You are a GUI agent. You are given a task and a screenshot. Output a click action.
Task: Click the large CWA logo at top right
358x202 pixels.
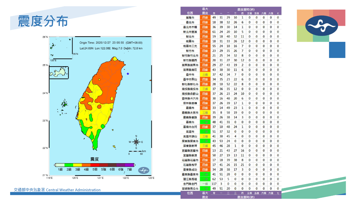322,26
